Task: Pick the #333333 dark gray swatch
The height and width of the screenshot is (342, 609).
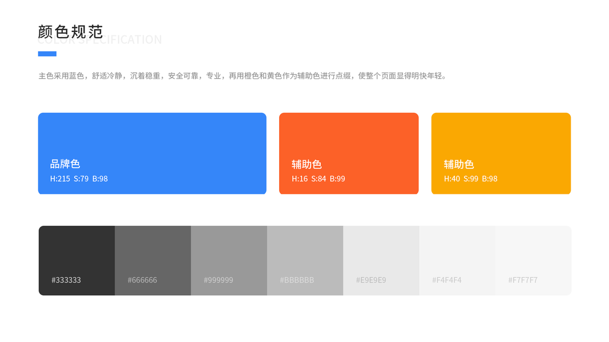Action: tap(77, 260)
